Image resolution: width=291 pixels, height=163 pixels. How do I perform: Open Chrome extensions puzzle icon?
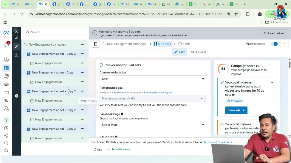247,14
